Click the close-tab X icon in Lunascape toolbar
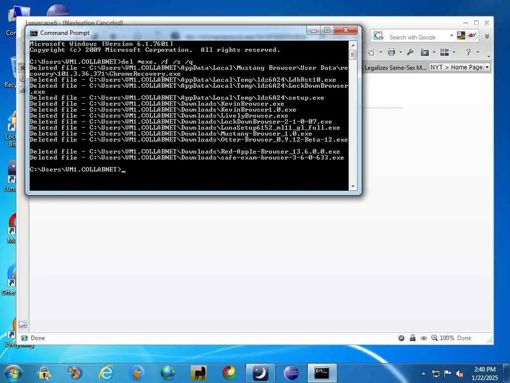510x383 pixels. (425, 52)
